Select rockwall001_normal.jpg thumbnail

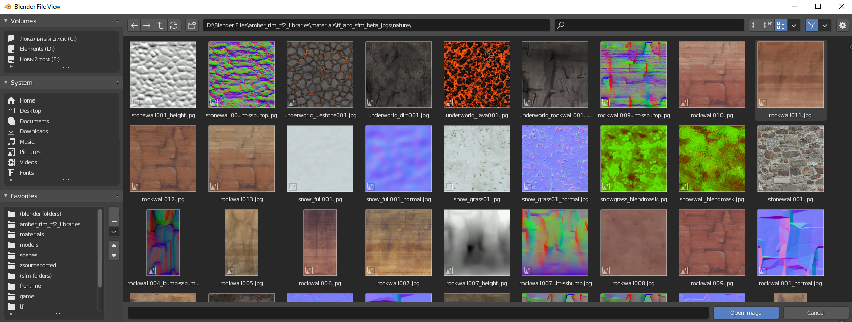coord(791,243)
